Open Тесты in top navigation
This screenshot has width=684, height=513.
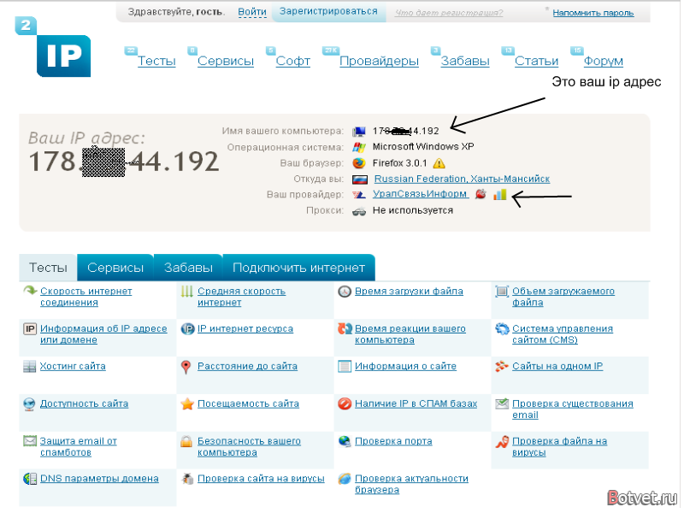tap(156, 61)
